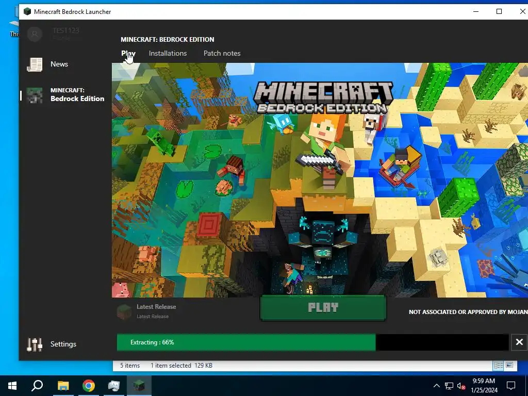Click the TEST123 profile avatar
Screen dimensions: 528x396
35,34
